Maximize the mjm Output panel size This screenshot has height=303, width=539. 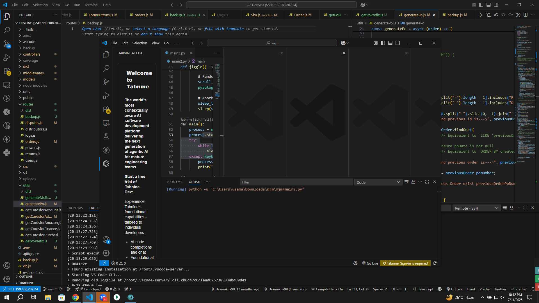(x=427, y=182)
